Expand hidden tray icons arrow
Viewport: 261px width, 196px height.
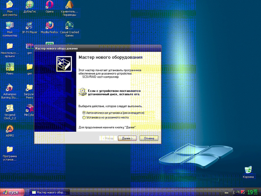pyautogui.click(x=233, y=192)
